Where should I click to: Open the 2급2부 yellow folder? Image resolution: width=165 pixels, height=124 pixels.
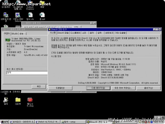(18, 101)
